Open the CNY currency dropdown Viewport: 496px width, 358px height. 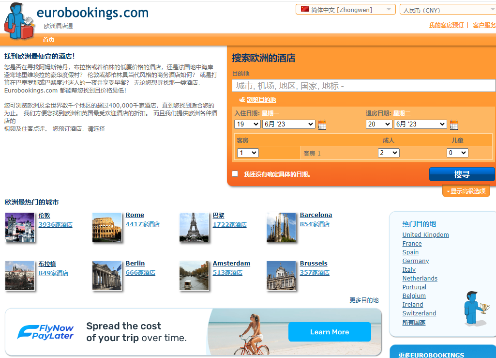point(448,10)
